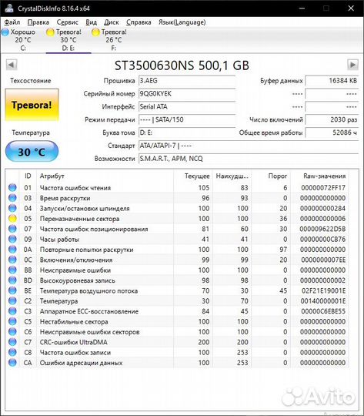
Task: Click the yellow Тревога! health status button
Action: coord(32,105)
